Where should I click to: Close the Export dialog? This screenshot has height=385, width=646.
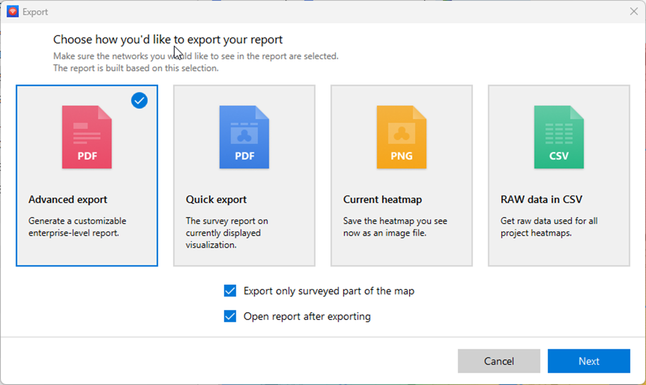tap(633, 11)
